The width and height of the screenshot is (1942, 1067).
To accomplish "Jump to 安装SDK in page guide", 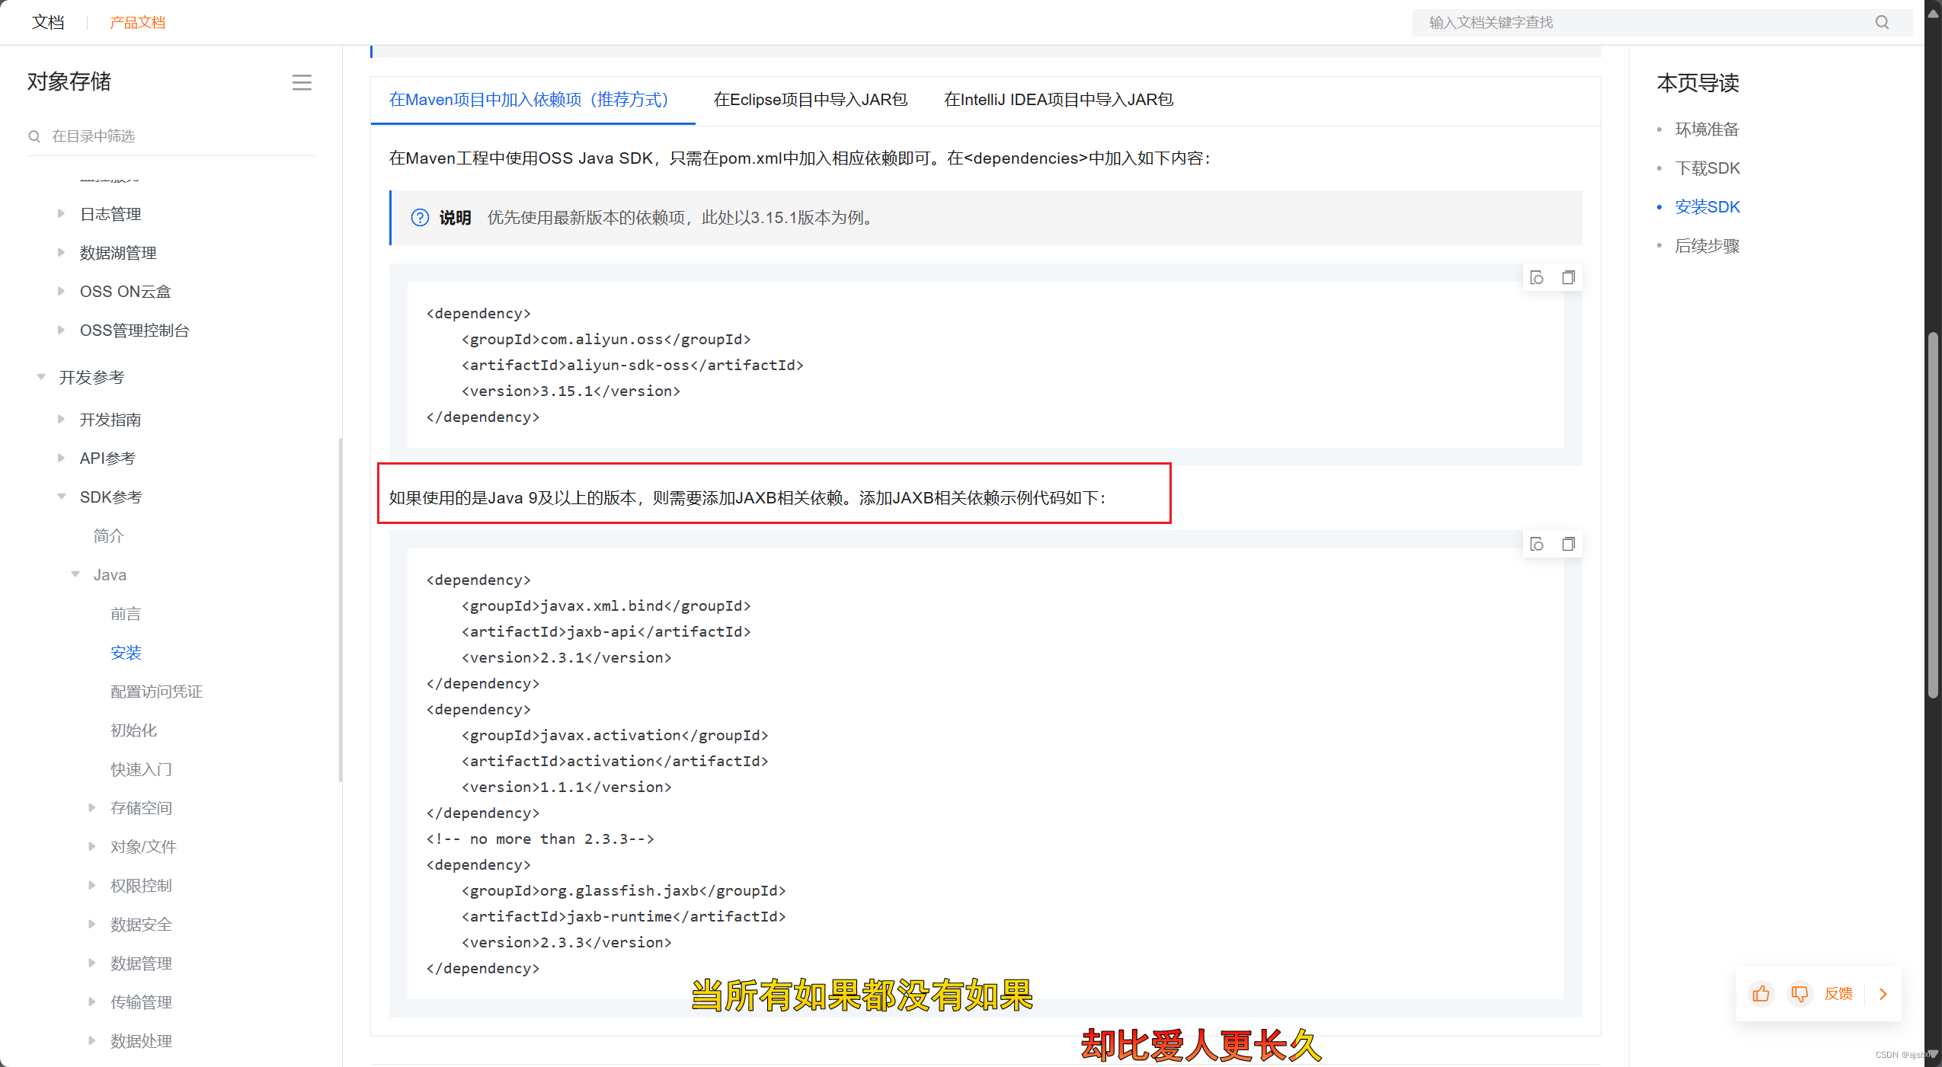I will tap(1707, 207).
